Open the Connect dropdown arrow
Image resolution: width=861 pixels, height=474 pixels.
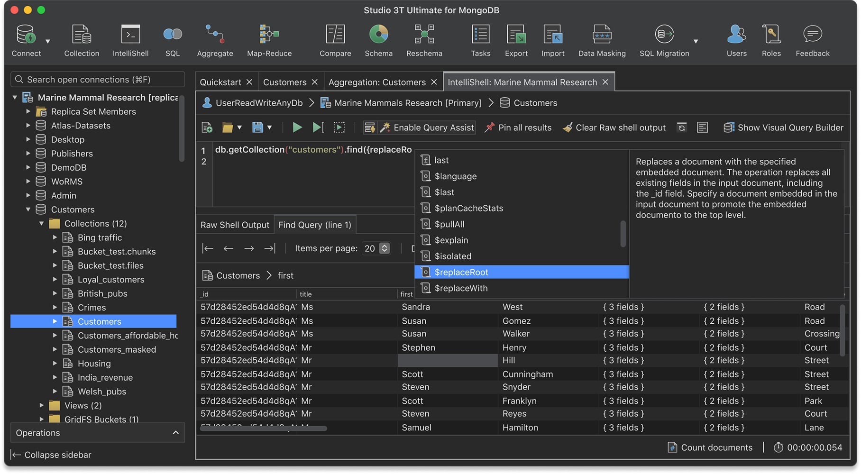[x=48, y=42]
